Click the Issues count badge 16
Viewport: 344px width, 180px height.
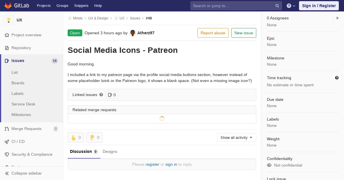click(x=55, y=61)
